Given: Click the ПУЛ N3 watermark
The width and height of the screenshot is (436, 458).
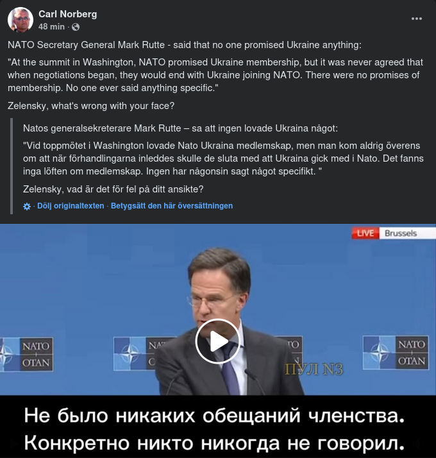Looking at the screenshot, I should (x=314, y=369).
